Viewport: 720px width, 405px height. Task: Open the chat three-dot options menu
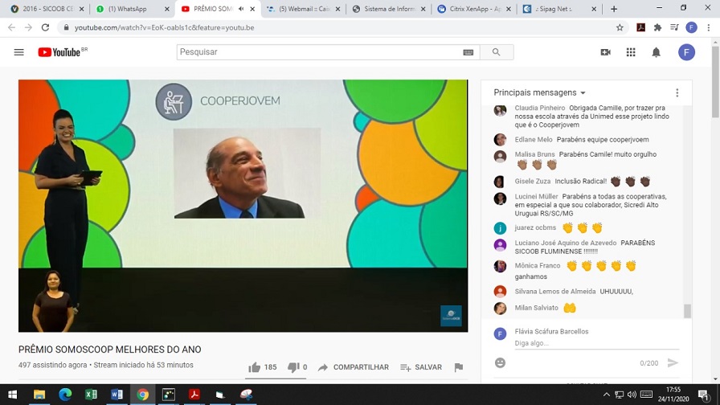pos(677,92)
